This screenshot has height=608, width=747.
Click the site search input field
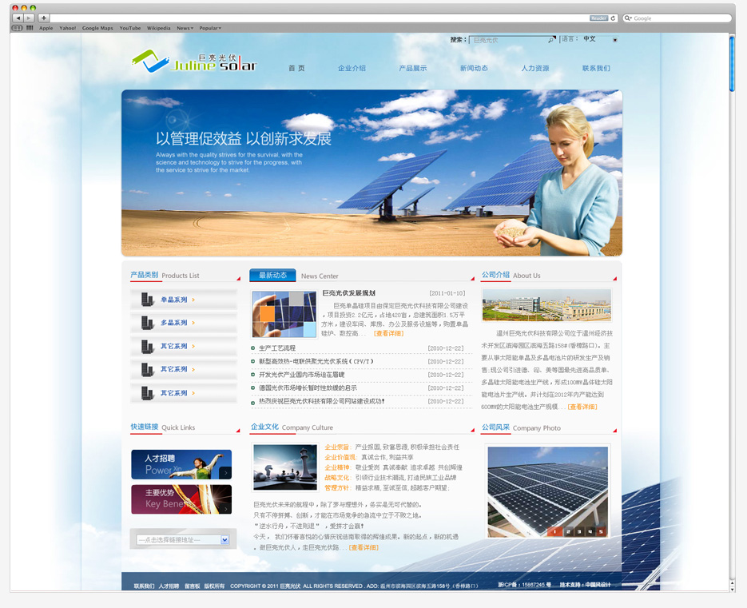click(507, 39)
